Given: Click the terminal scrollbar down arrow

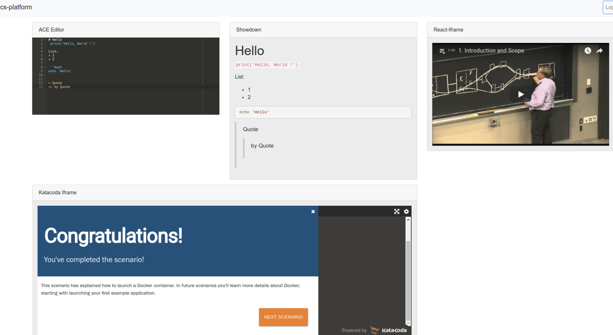Looking at the screenshot, I should (408, 323).
